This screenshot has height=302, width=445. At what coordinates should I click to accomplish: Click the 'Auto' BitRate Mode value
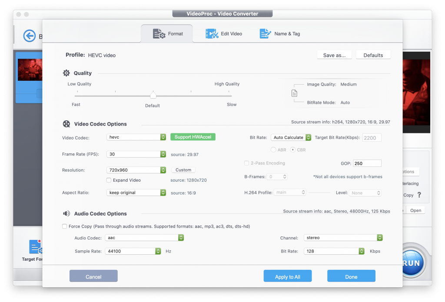(x=345, y=103)
